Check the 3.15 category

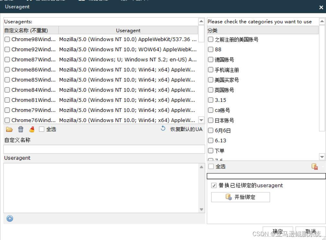tap(211, 100)
